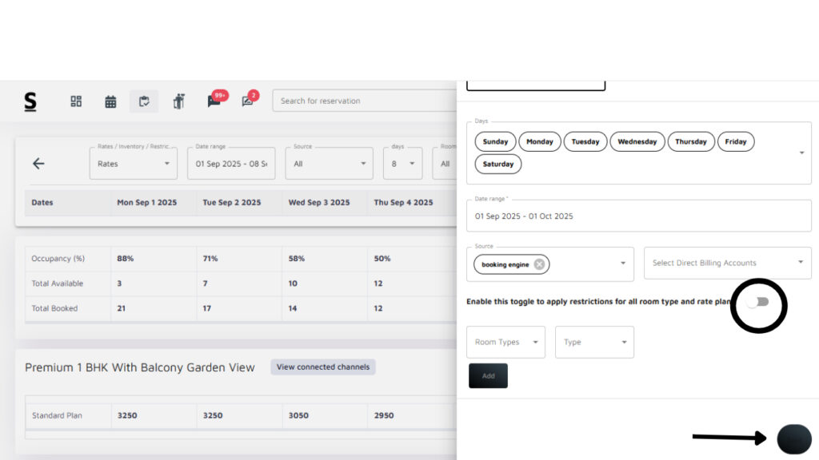Toggle the Saturday day chip
819x460 pixels.
point(497,164)
